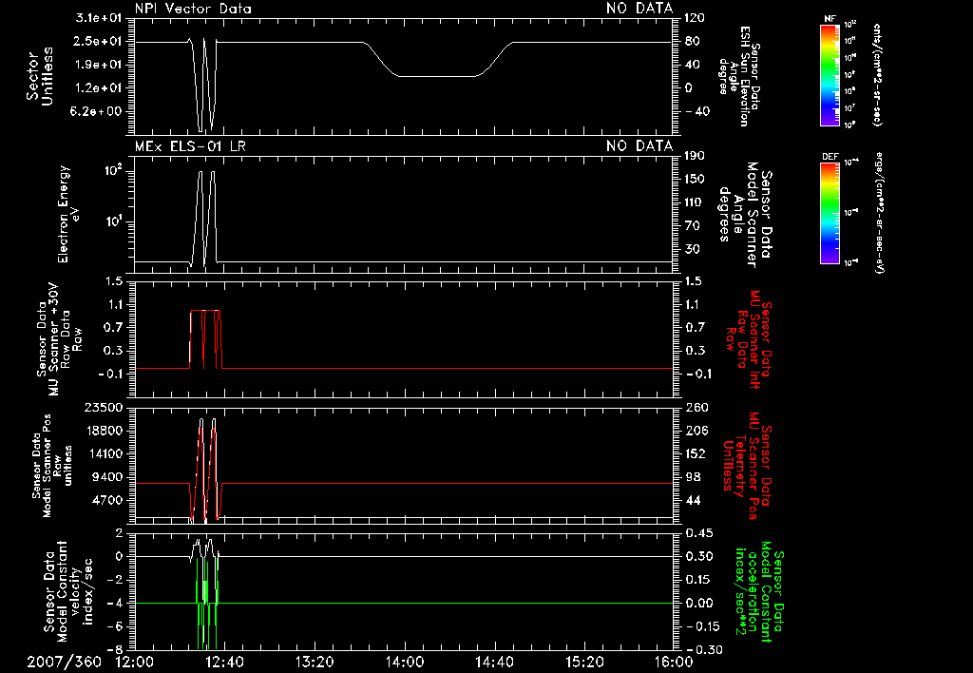Image resolution: width=973 pixels, height=673 pixels.
Task: Click the 'NPI Vector Data' panel title
Action: click(x=193, y=9)
